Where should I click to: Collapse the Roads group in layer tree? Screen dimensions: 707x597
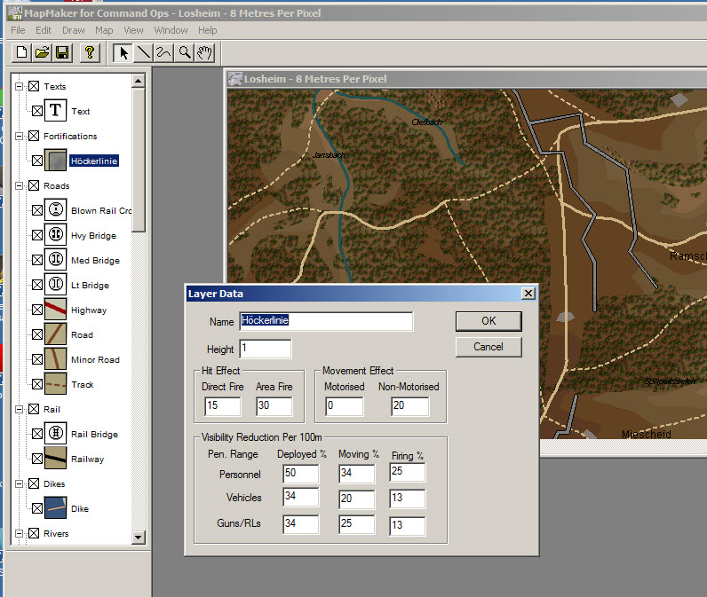click(19, 186)
